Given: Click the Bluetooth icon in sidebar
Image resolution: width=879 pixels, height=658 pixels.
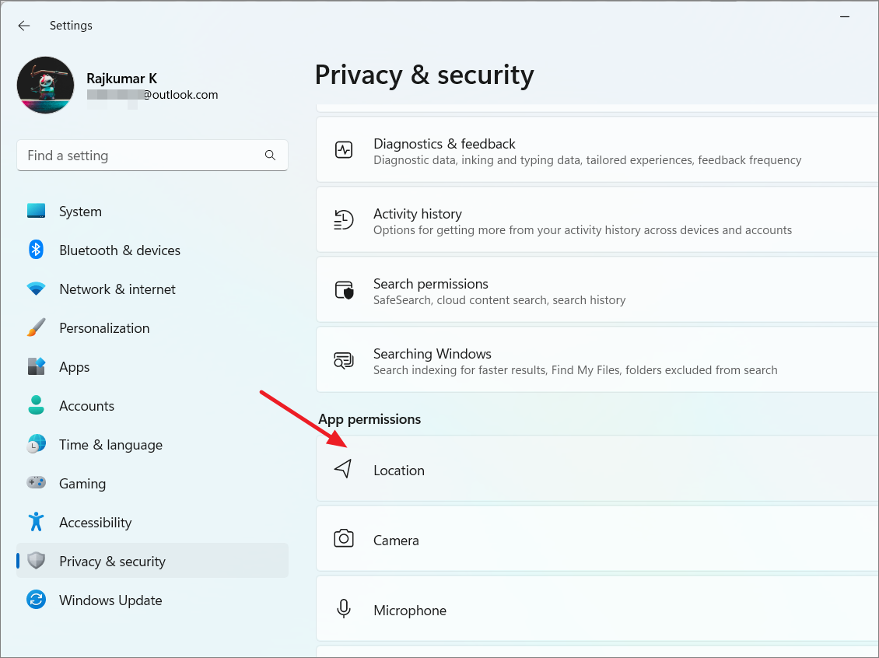Looking at the screenshot, I should [36, 250].
